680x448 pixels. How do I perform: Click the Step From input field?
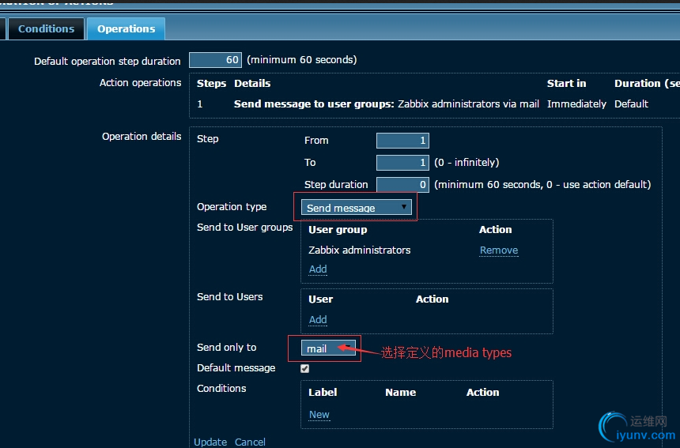click(x=402, y=141)
